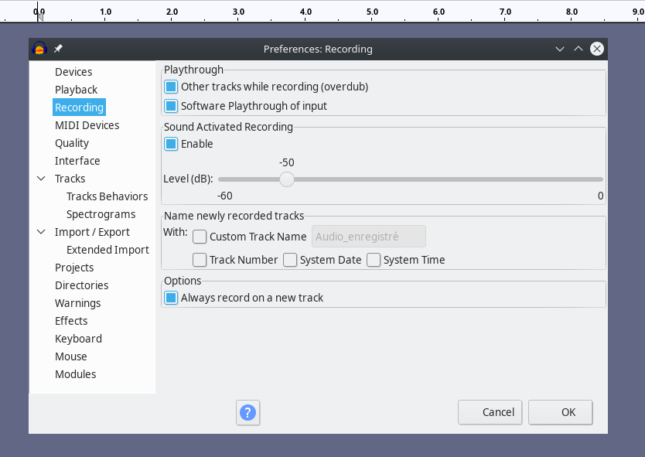The height and width of the screenshot is (457, 645).
Task: Uncheck Always record on a new track
Action: point(170,297)
